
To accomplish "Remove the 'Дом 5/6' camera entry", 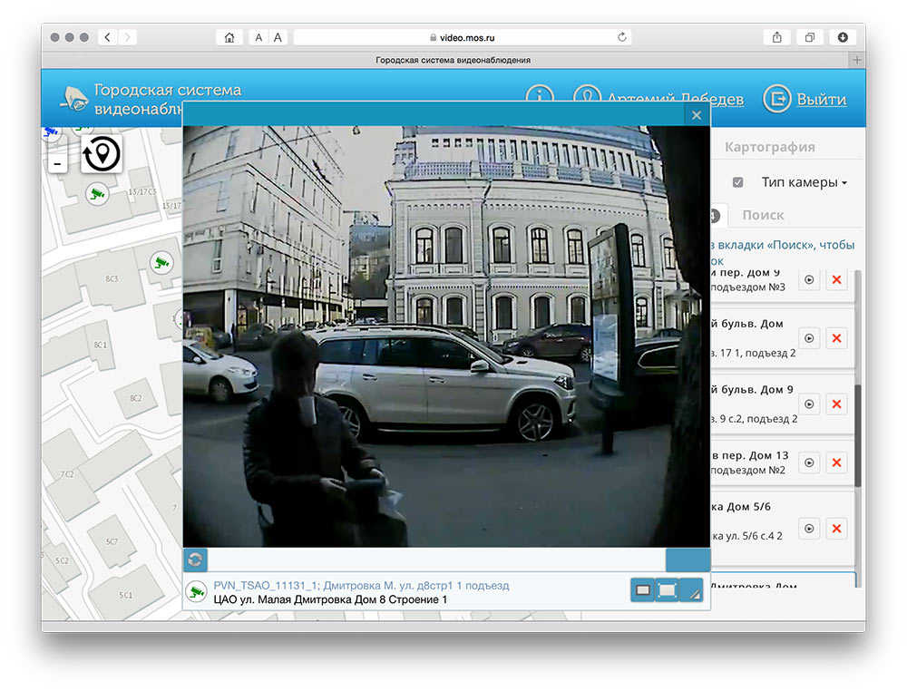I will tap(836, 529).
